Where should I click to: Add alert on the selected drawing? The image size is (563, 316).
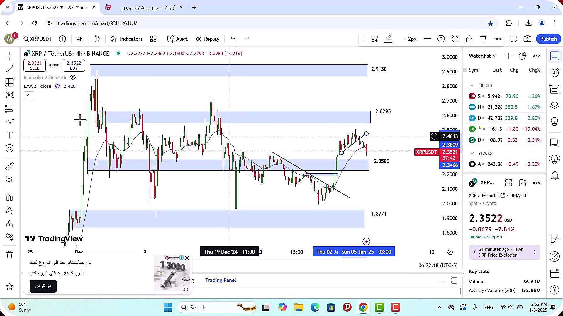point(455,39)
